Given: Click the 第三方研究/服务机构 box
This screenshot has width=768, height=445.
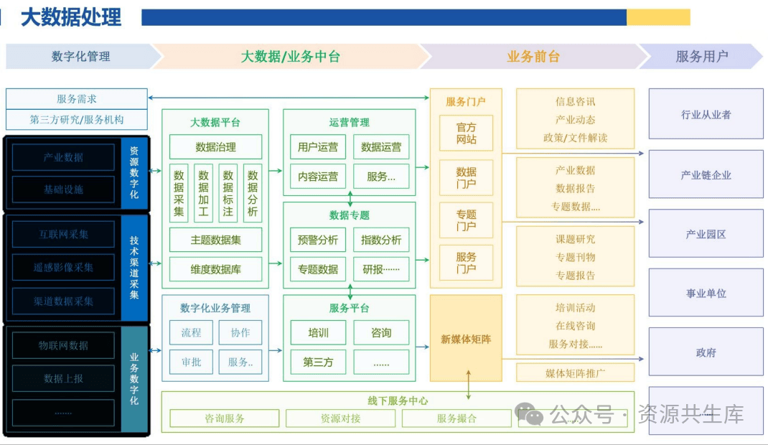Looking at the screenshot, I should coord(76,119).
